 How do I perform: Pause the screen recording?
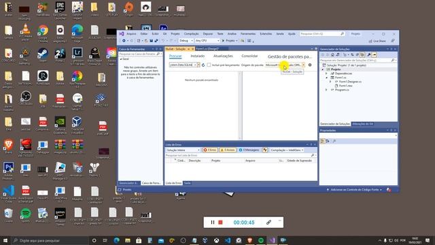pyautogui.click(x=213, y=223)
